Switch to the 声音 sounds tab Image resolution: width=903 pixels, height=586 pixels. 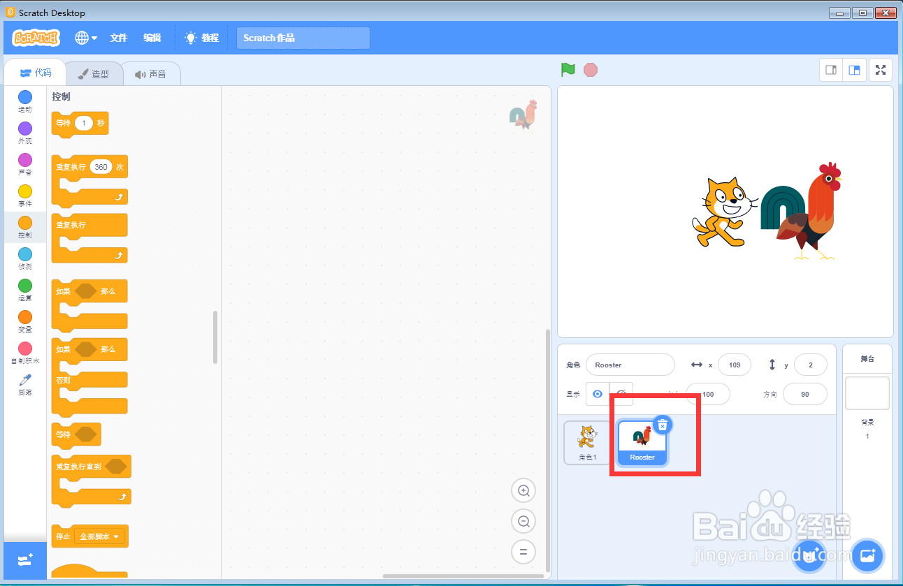[151, 73]
